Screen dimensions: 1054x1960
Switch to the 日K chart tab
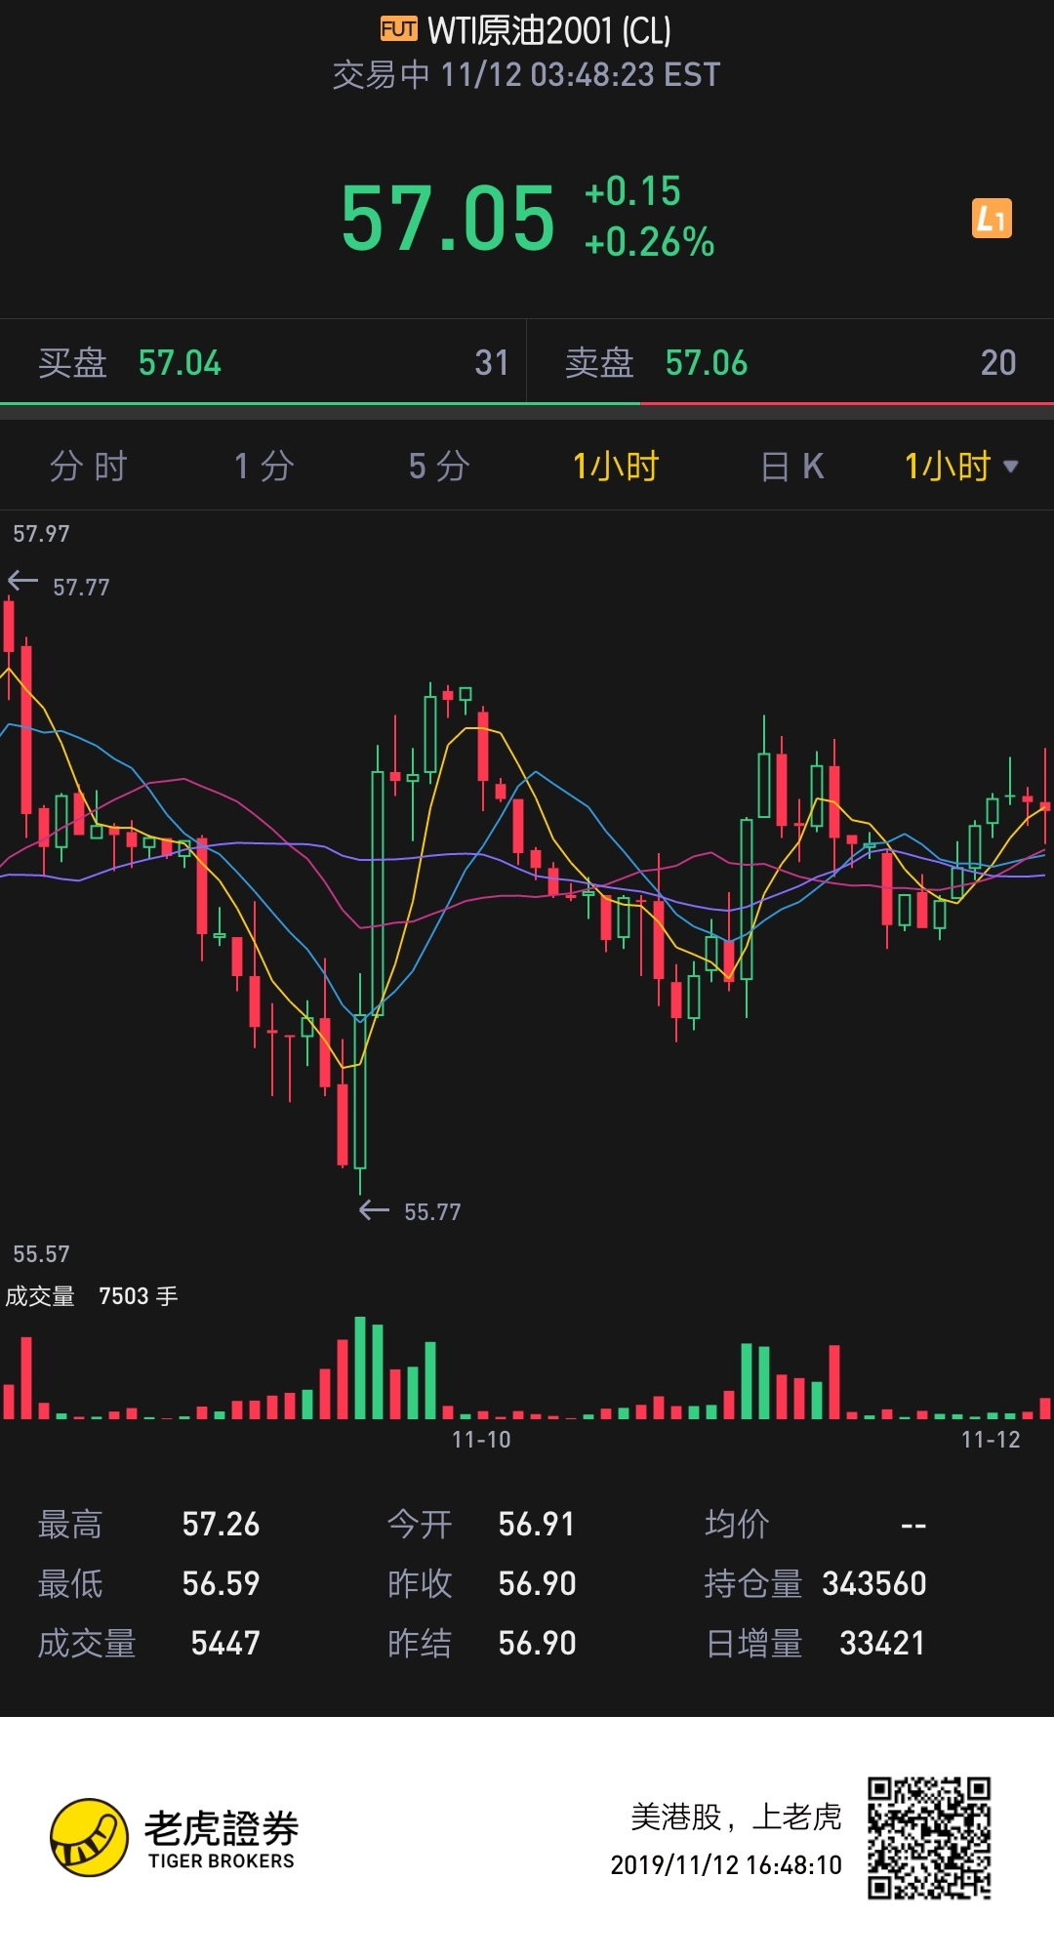tap(791, 467)
